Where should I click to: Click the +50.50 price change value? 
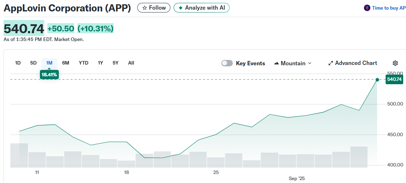tap(61, 29)
